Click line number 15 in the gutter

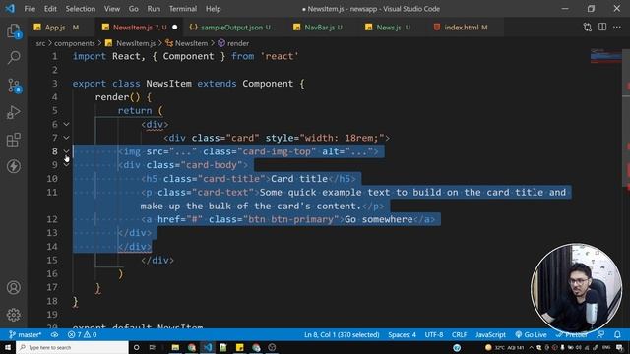(52, 260)
